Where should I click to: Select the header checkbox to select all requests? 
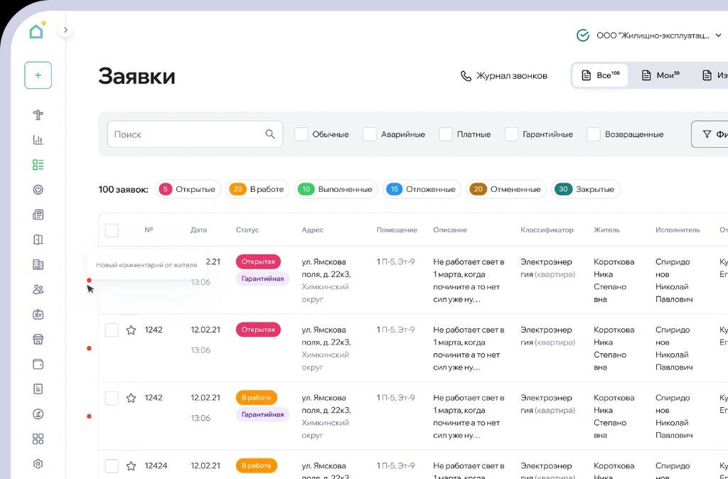pos(112,230)
